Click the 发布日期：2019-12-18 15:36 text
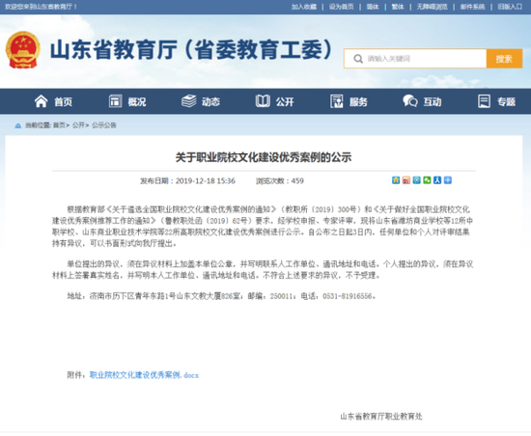The width and height of the screenshot is (531, 436). click(187, 181)
